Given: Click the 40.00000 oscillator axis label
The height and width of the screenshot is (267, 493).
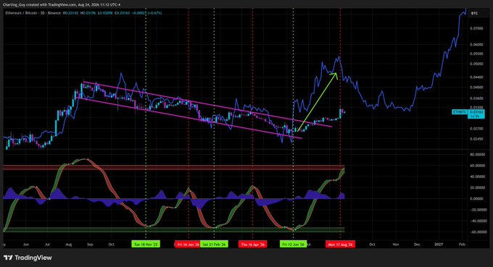Looking at the screenshot, I should click(x=477, y=177).
